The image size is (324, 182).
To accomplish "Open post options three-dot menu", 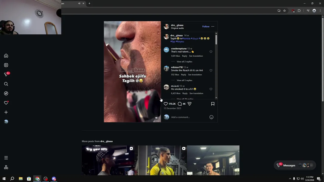I will [x=213, y=27].
